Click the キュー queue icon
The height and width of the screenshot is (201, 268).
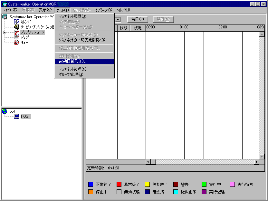[16, 43]
